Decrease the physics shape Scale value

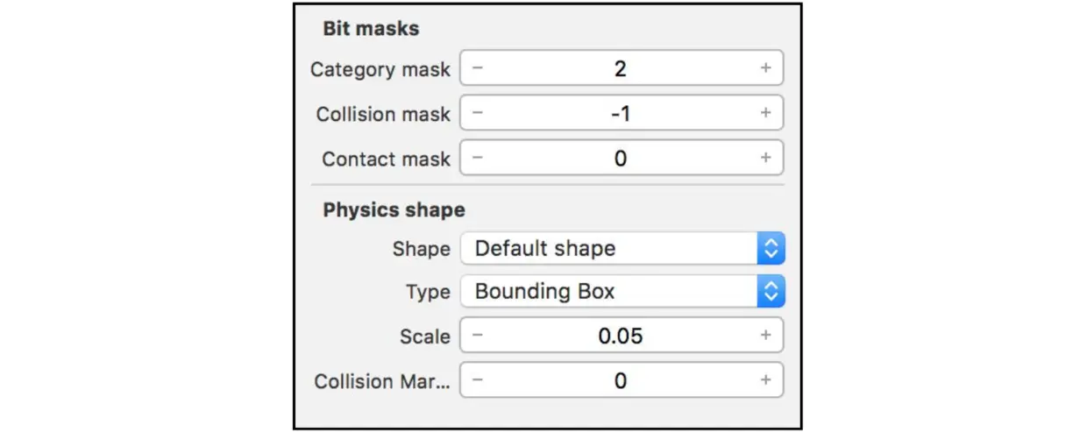point(478,336)
